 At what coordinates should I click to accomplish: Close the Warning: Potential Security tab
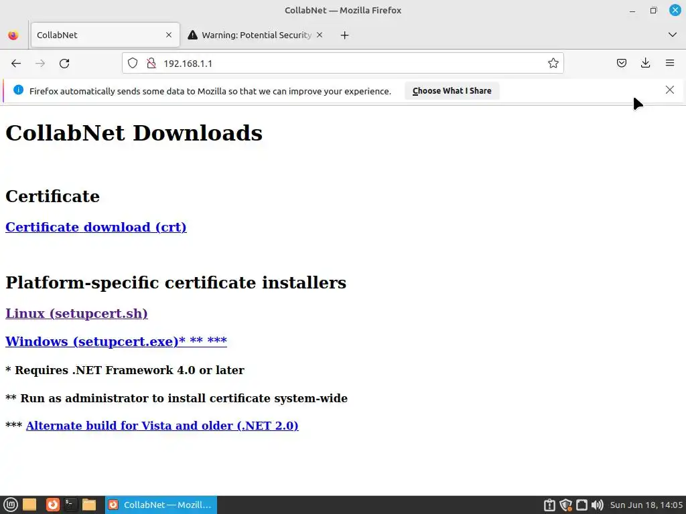click(320, 35)
